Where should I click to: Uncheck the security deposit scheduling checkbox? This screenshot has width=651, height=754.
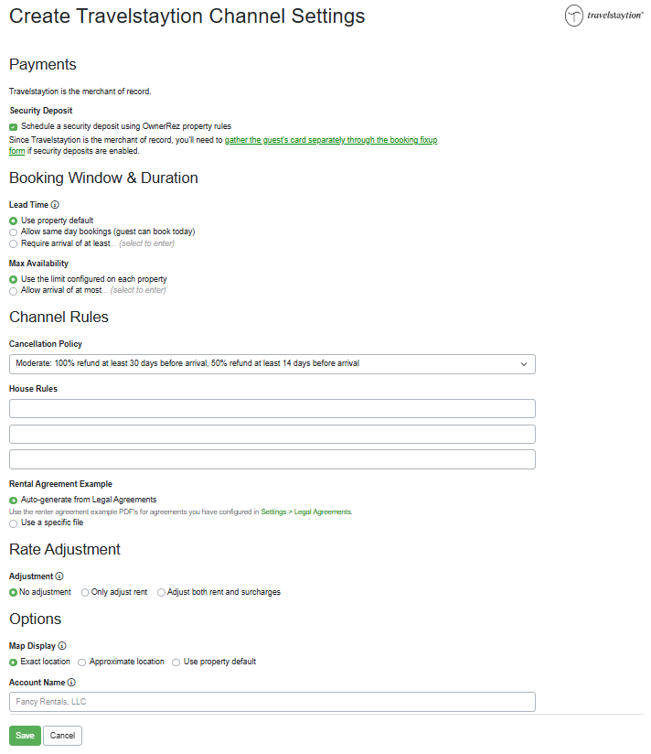pos(13,126)
